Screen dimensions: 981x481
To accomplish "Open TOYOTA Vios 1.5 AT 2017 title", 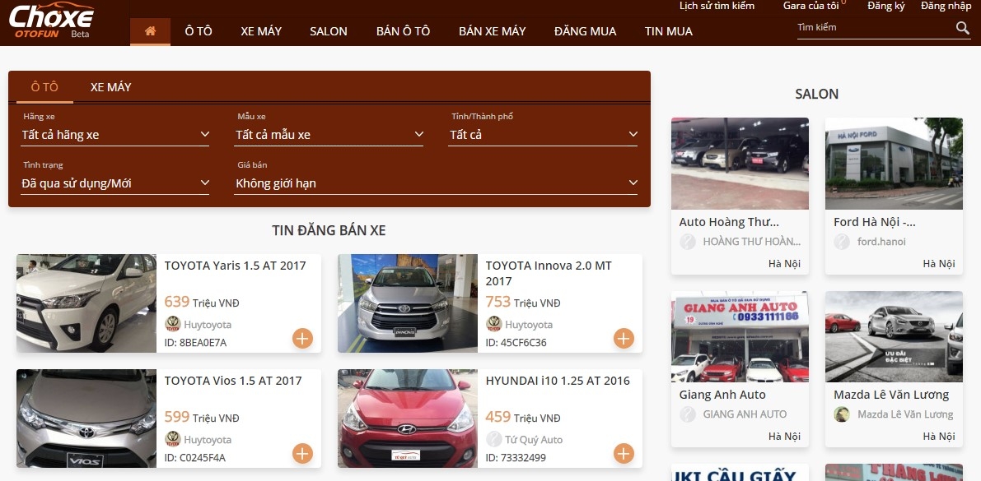I will click(x=233, y=381).
